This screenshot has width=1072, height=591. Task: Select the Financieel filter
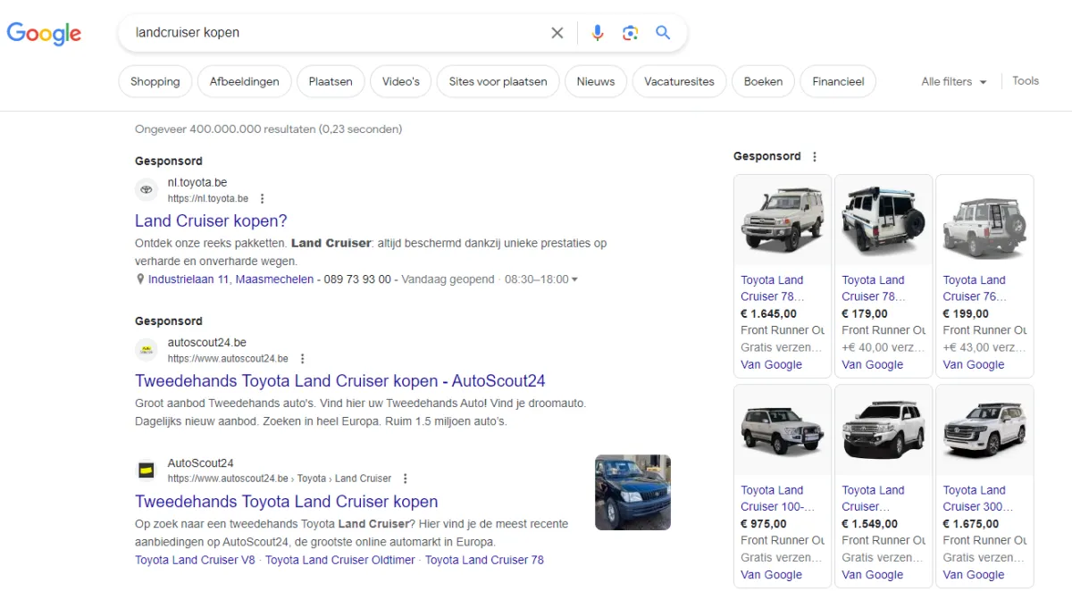(838, 81)
